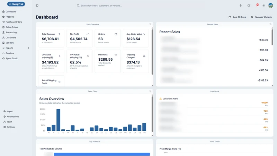Click the card icon on the Discounts tile

[116, 55]
